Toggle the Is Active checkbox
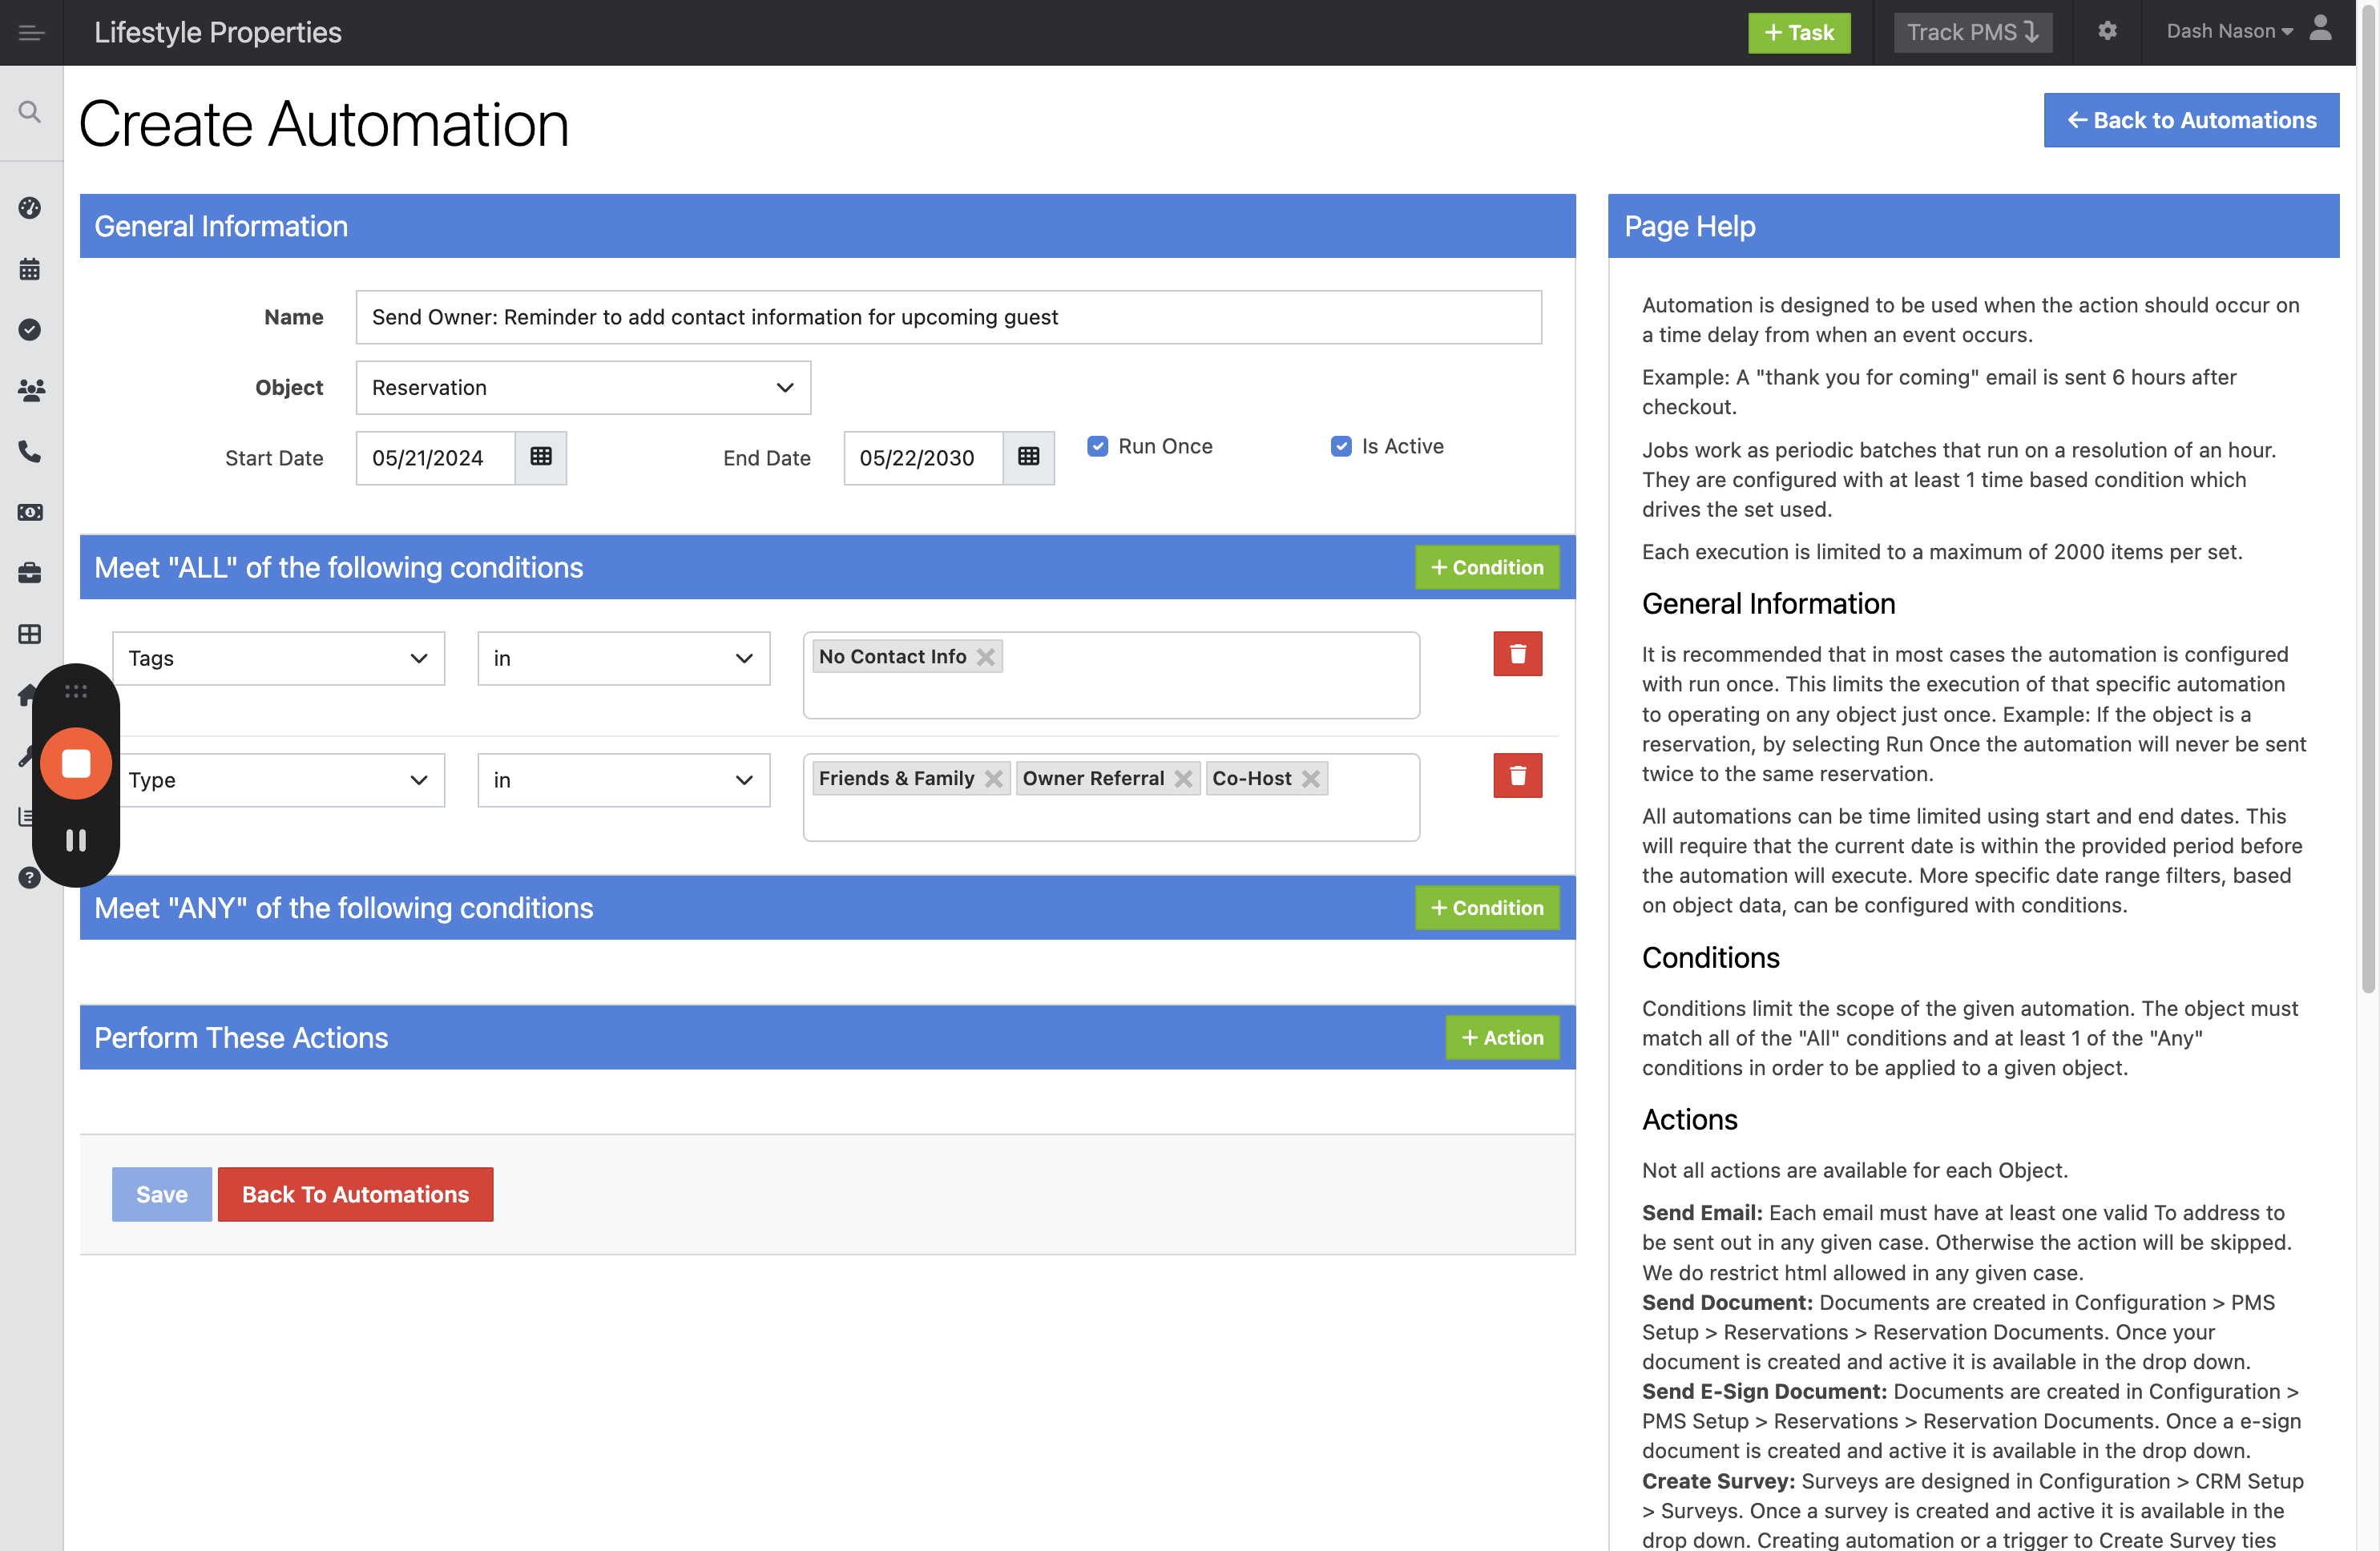Screen dimensions: 2380x1551 click(1341, 446)
